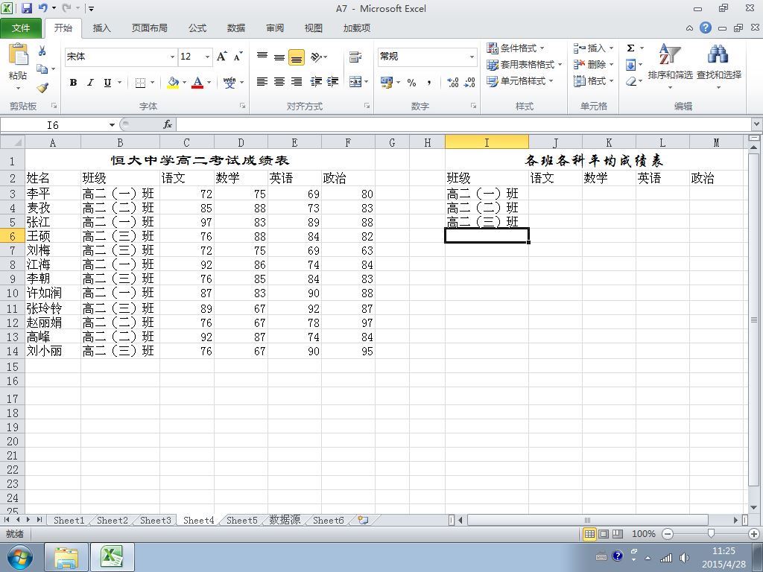Toggle middle vertical alignment
This screenshot has height=572, width=763.
pos(279,57)
